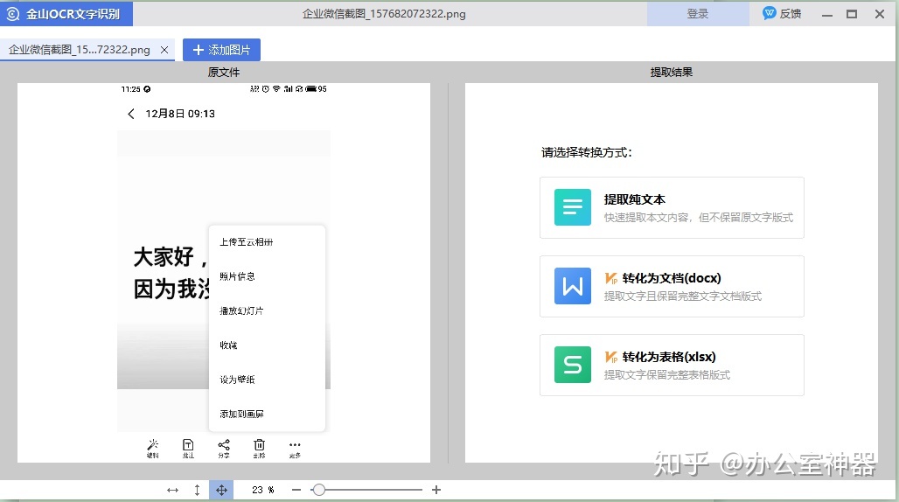Click the fit-to-width horizontal arrow icon

172,490
